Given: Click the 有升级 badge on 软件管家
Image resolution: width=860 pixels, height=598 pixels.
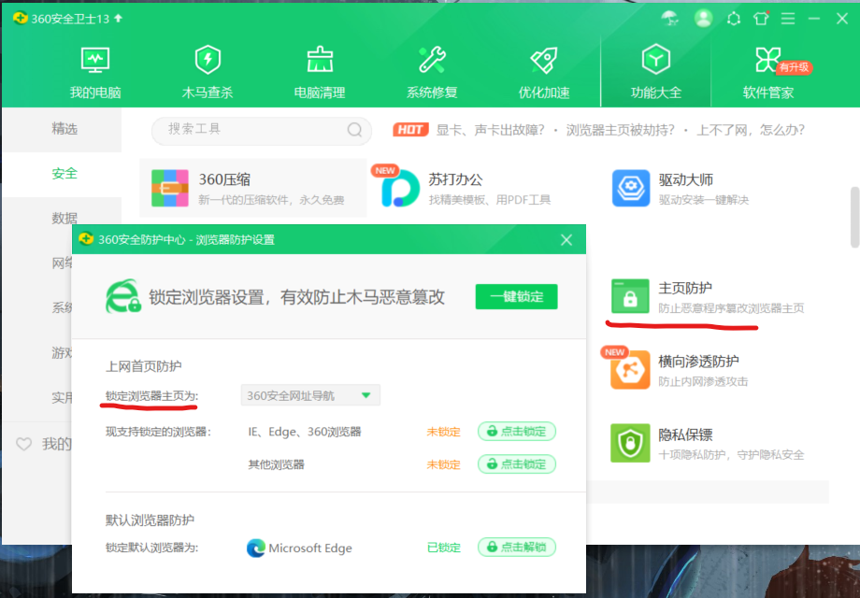Looking at the screenshot, I should (794, 67).
